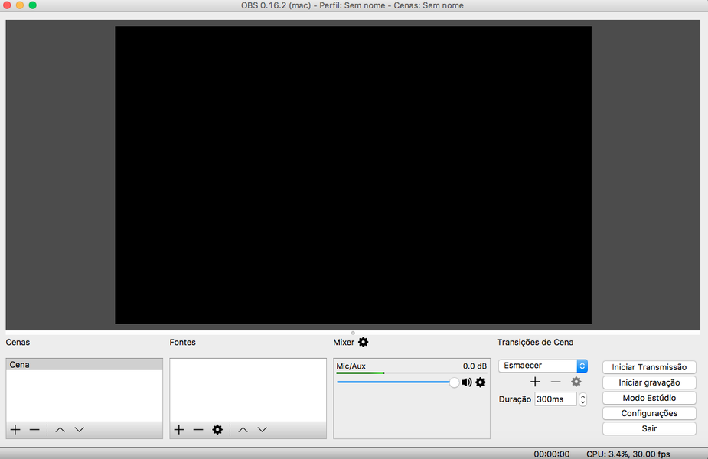Click Sair to quit OBS
The width and height of the screenshot is (708, 459).
coord(649,428)
